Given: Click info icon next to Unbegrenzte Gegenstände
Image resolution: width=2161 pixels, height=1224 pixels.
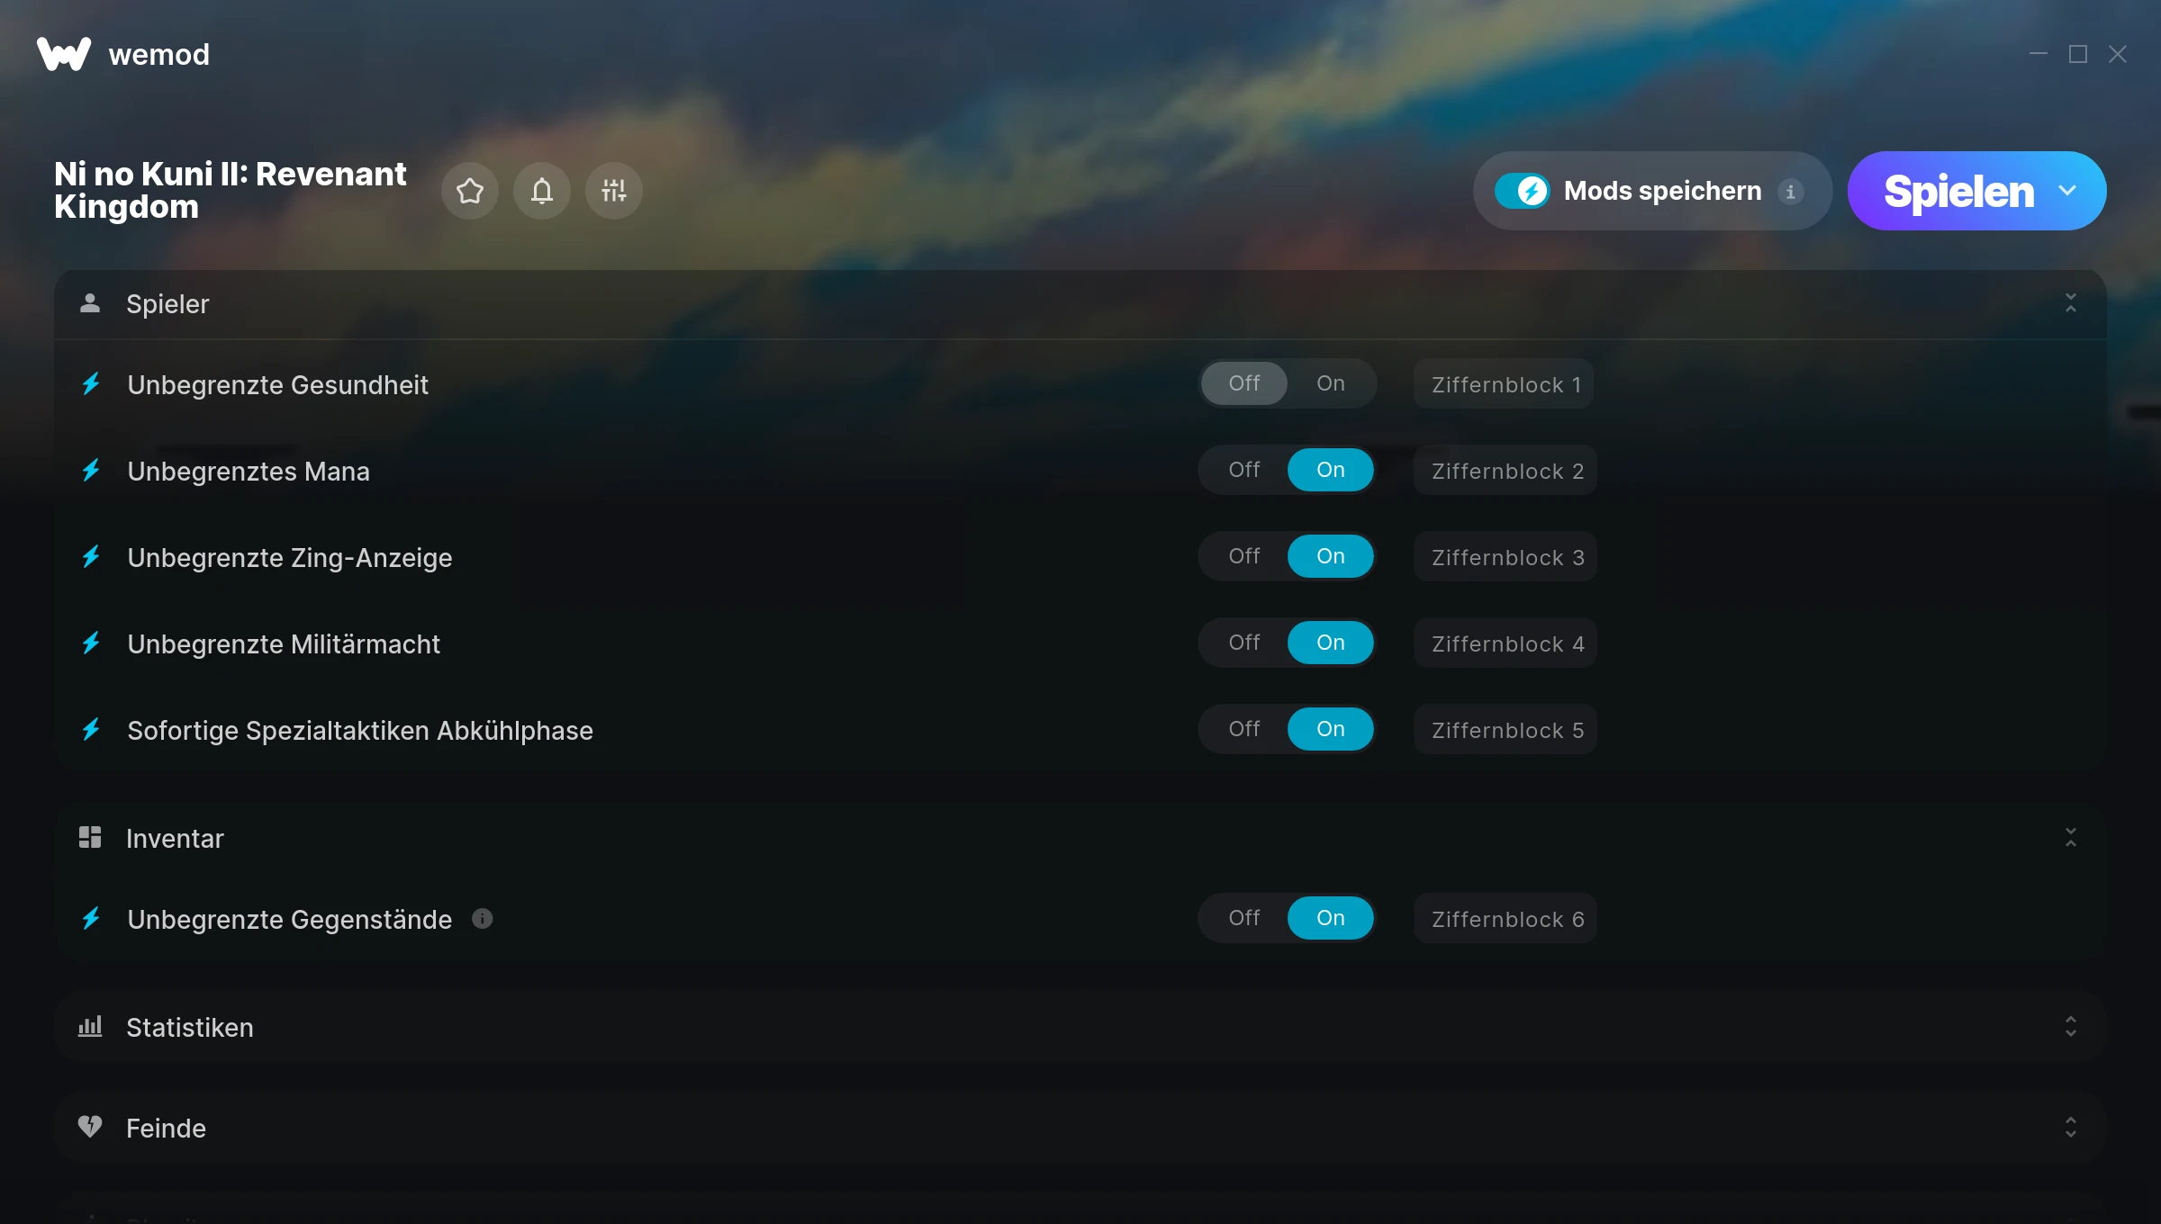Looking at the screenshot, I should [x=483, y=918].
